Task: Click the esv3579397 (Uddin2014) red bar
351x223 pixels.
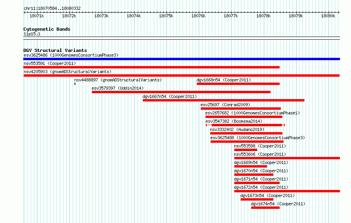Action: [181, 92]
